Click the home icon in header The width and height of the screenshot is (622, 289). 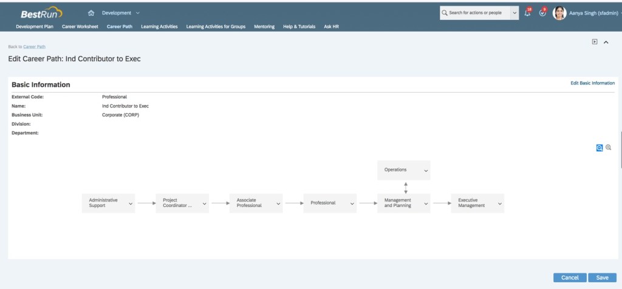[91, 13]
